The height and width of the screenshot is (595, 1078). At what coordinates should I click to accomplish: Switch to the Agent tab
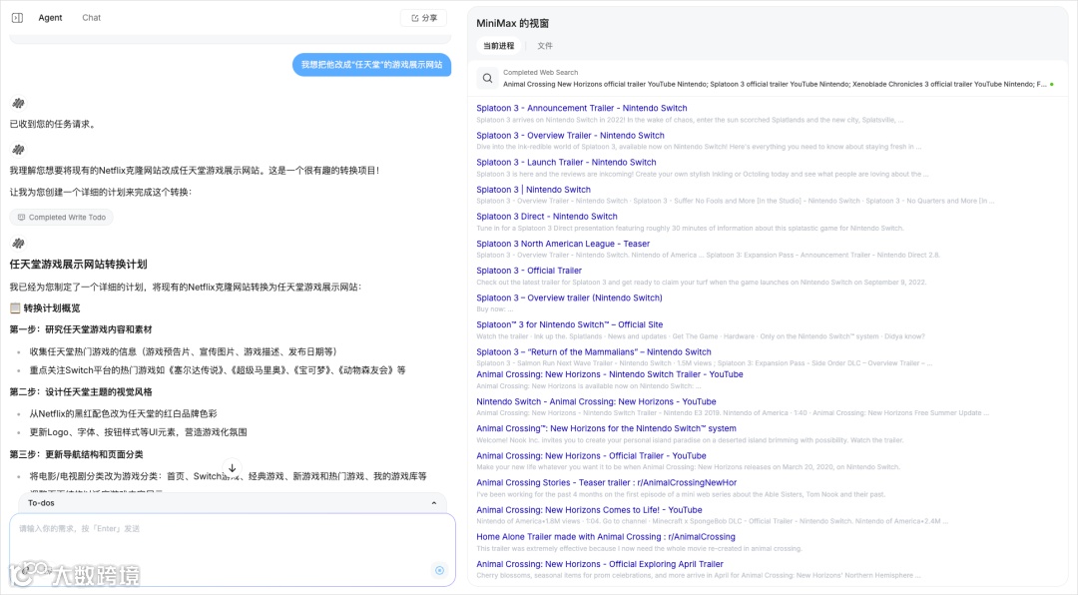(50, 18)
